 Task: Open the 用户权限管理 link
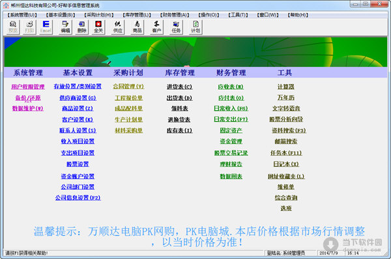coord(28,87)
